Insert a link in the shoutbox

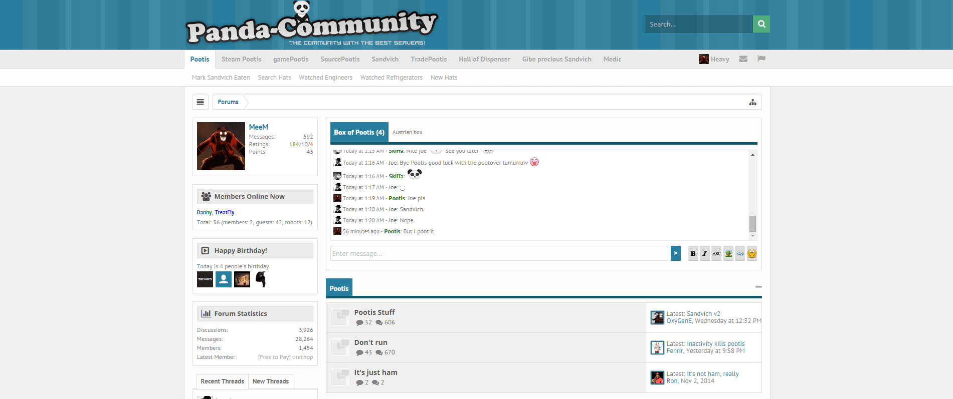pos(740,254)
